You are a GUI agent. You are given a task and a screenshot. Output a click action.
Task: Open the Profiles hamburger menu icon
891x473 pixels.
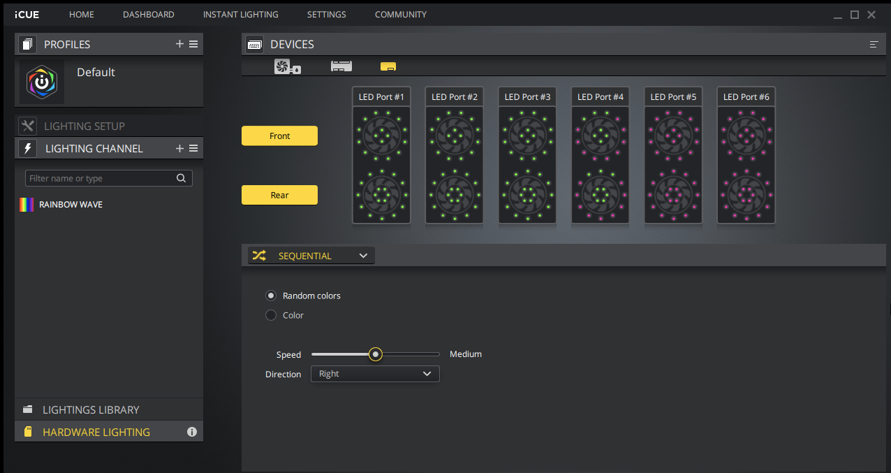point(193,44)
